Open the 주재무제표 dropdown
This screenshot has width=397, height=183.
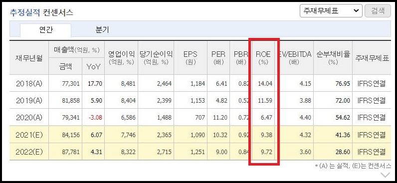pyautogui.click(x=331, y=10)
